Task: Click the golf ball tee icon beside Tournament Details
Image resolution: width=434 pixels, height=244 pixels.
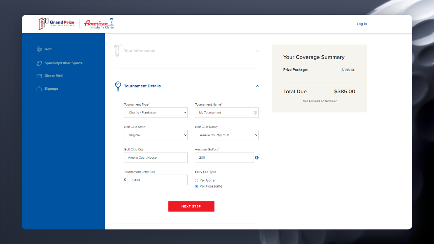Action: coord(118,86)
